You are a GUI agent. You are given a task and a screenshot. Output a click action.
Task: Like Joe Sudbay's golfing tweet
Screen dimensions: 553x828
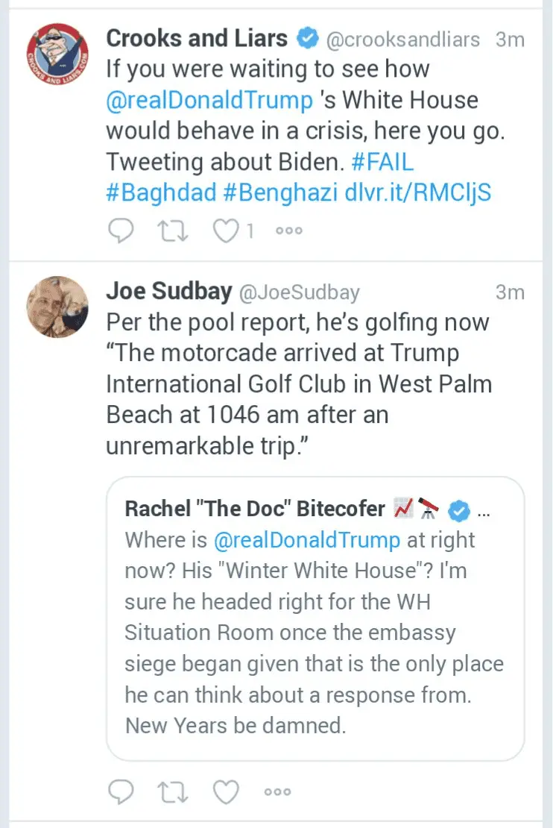click(x=225, y=791)
